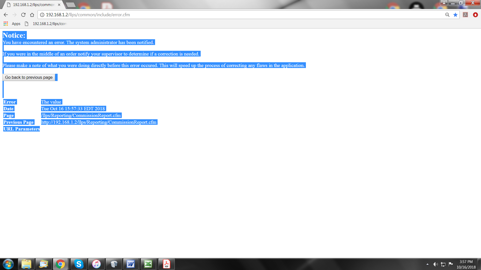
Task: Open the zoom magnifier icon in address bar
Action: [x=447, y=15]
